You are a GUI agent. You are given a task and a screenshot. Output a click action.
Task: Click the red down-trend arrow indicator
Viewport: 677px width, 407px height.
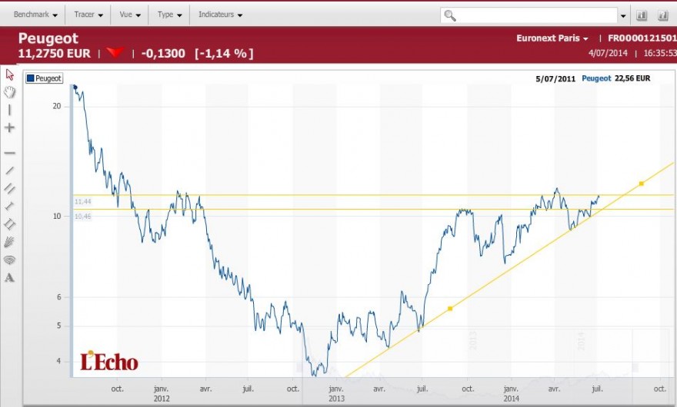pos(115,52)
